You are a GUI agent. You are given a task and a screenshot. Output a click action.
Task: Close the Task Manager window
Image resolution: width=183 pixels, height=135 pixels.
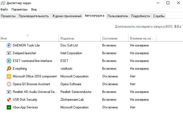[x=179, y=3]
